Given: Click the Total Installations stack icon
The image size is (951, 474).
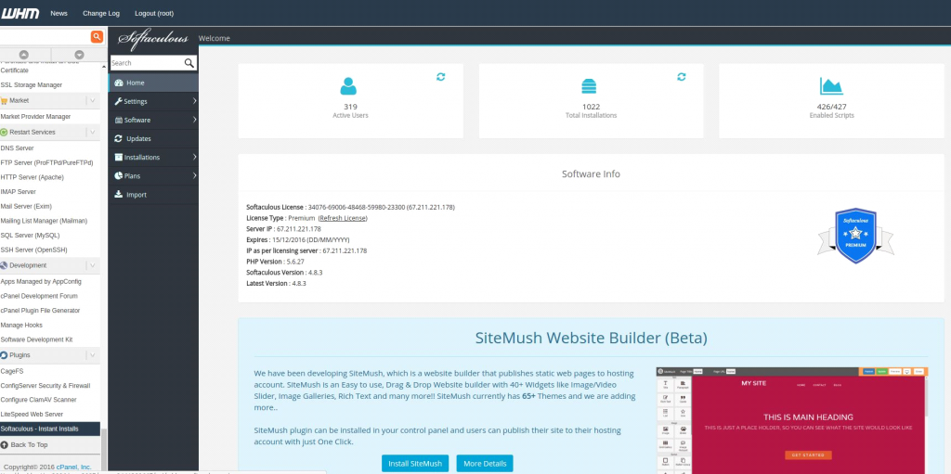Looking at the screenshot, I should point(589,86).
